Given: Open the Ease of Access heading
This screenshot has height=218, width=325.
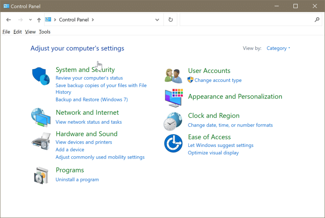Looking at the screenshot, I should click(209, 137).
